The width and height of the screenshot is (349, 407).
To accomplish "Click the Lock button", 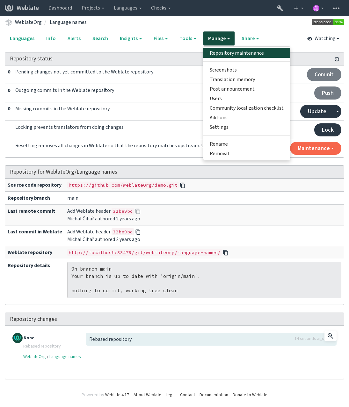I will click(x=328, y=130).
